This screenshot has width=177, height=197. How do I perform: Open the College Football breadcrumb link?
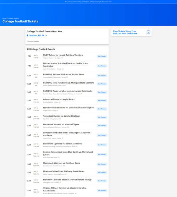pos(14,18)
